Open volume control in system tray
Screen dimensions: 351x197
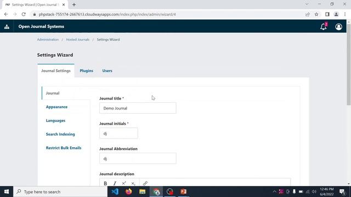tap(314, 192)
